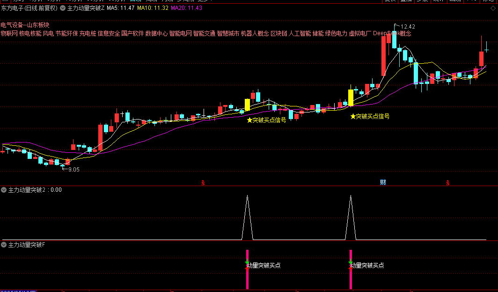Viewport: 498px width, 292px height.
Task: Expand the 主力动量突破Z indicator dropdown
Action: [63, 8]
